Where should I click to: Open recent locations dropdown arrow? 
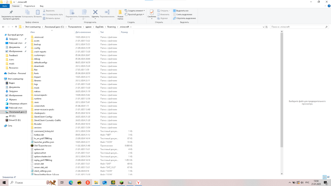point(12,27)
